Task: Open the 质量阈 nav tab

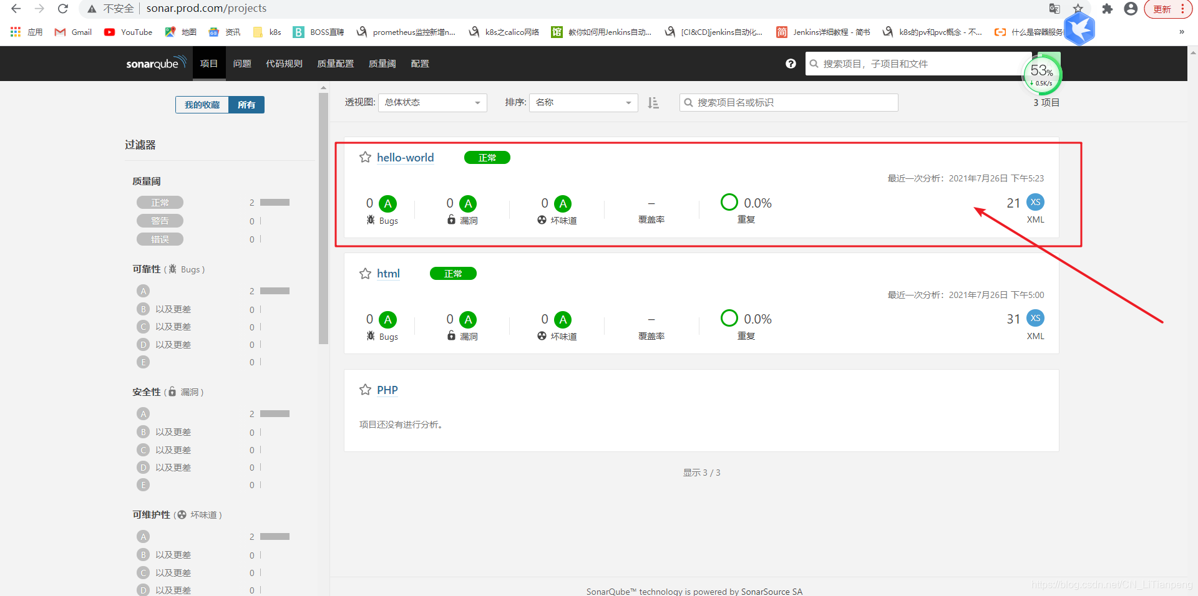Action: point(382,64)
